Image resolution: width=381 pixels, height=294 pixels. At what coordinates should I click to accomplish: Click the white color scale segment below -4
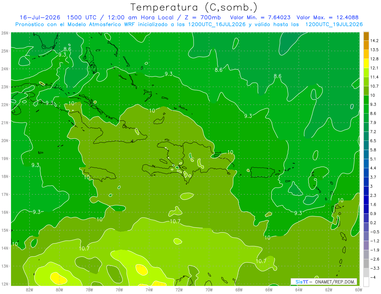366,282
